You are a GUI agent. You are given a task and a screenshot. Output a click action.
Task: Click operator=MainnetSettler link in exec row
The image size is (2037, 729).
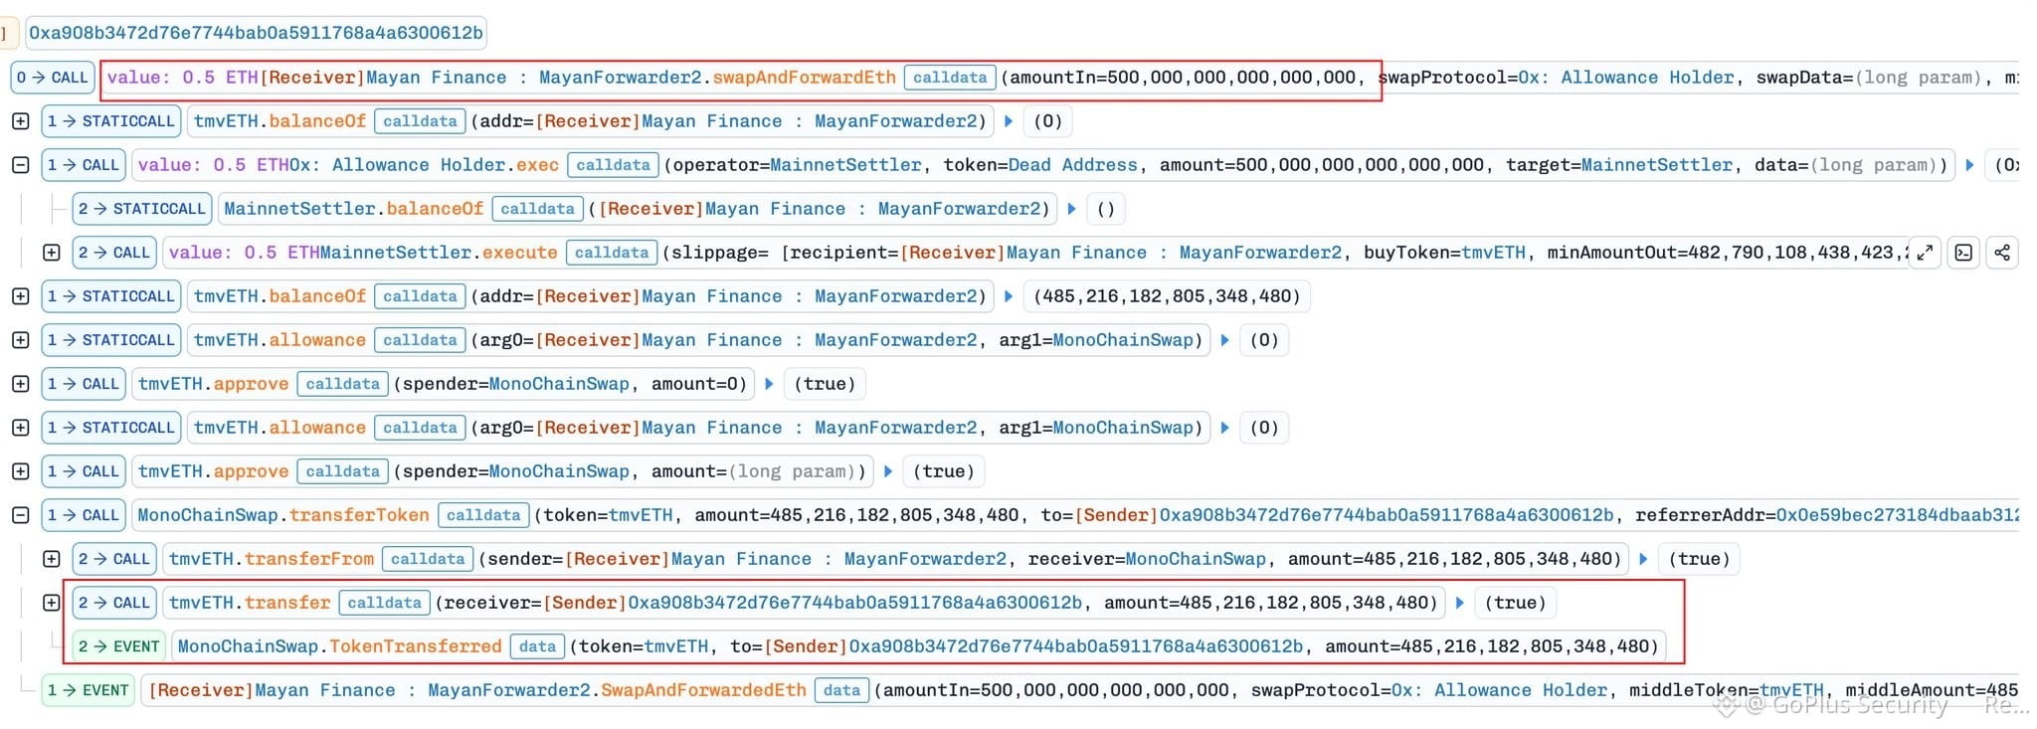[x=846, y=165]
